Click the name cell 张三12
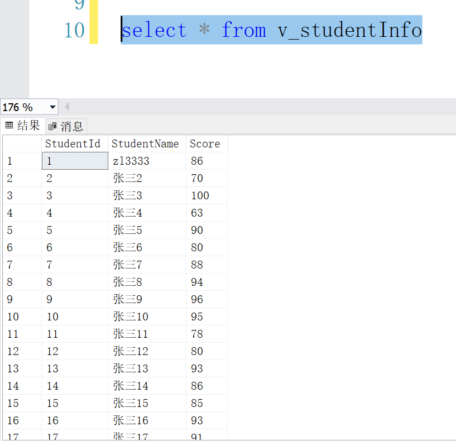Viewport: 456px width, 441px height. click(x=147, y=351)
